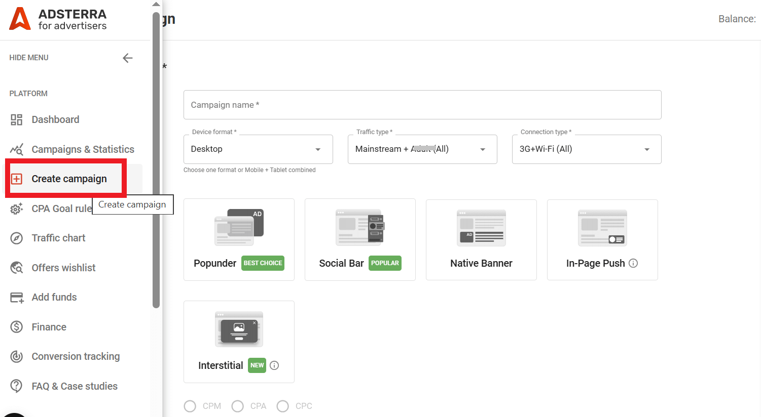Click the Campaigns & Statistics chart icon
The height and width of the screenshot is (417, 761).
(x=17, y=149)
